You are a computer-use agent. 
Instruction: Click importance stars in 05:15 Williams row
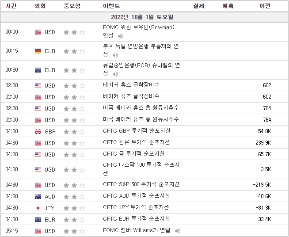click(x=74, y=231)
